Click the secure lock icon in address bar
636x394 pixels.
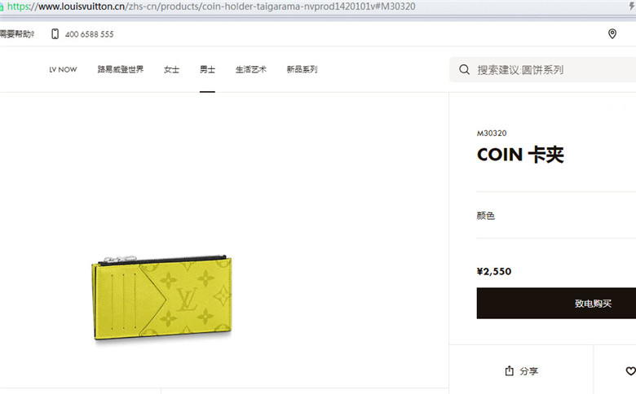click(x=2, y=7)
